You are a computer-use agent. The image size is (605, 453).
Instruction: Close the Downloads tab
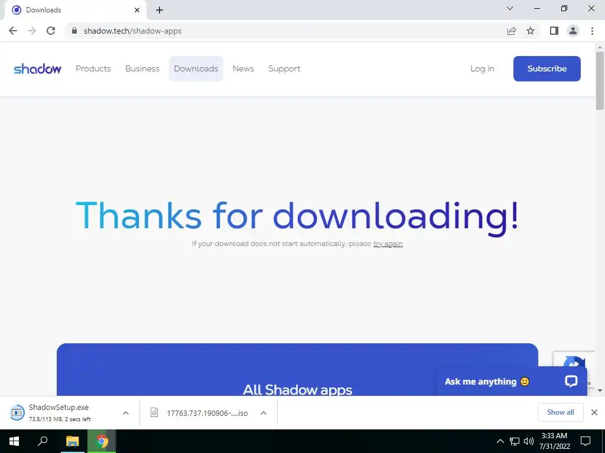point(137,10)
